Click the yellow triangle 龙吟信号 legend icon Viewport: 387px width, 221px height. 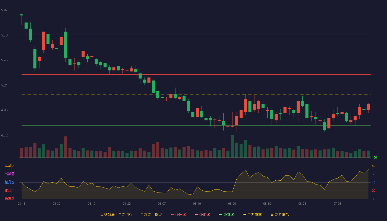(272, 214)
